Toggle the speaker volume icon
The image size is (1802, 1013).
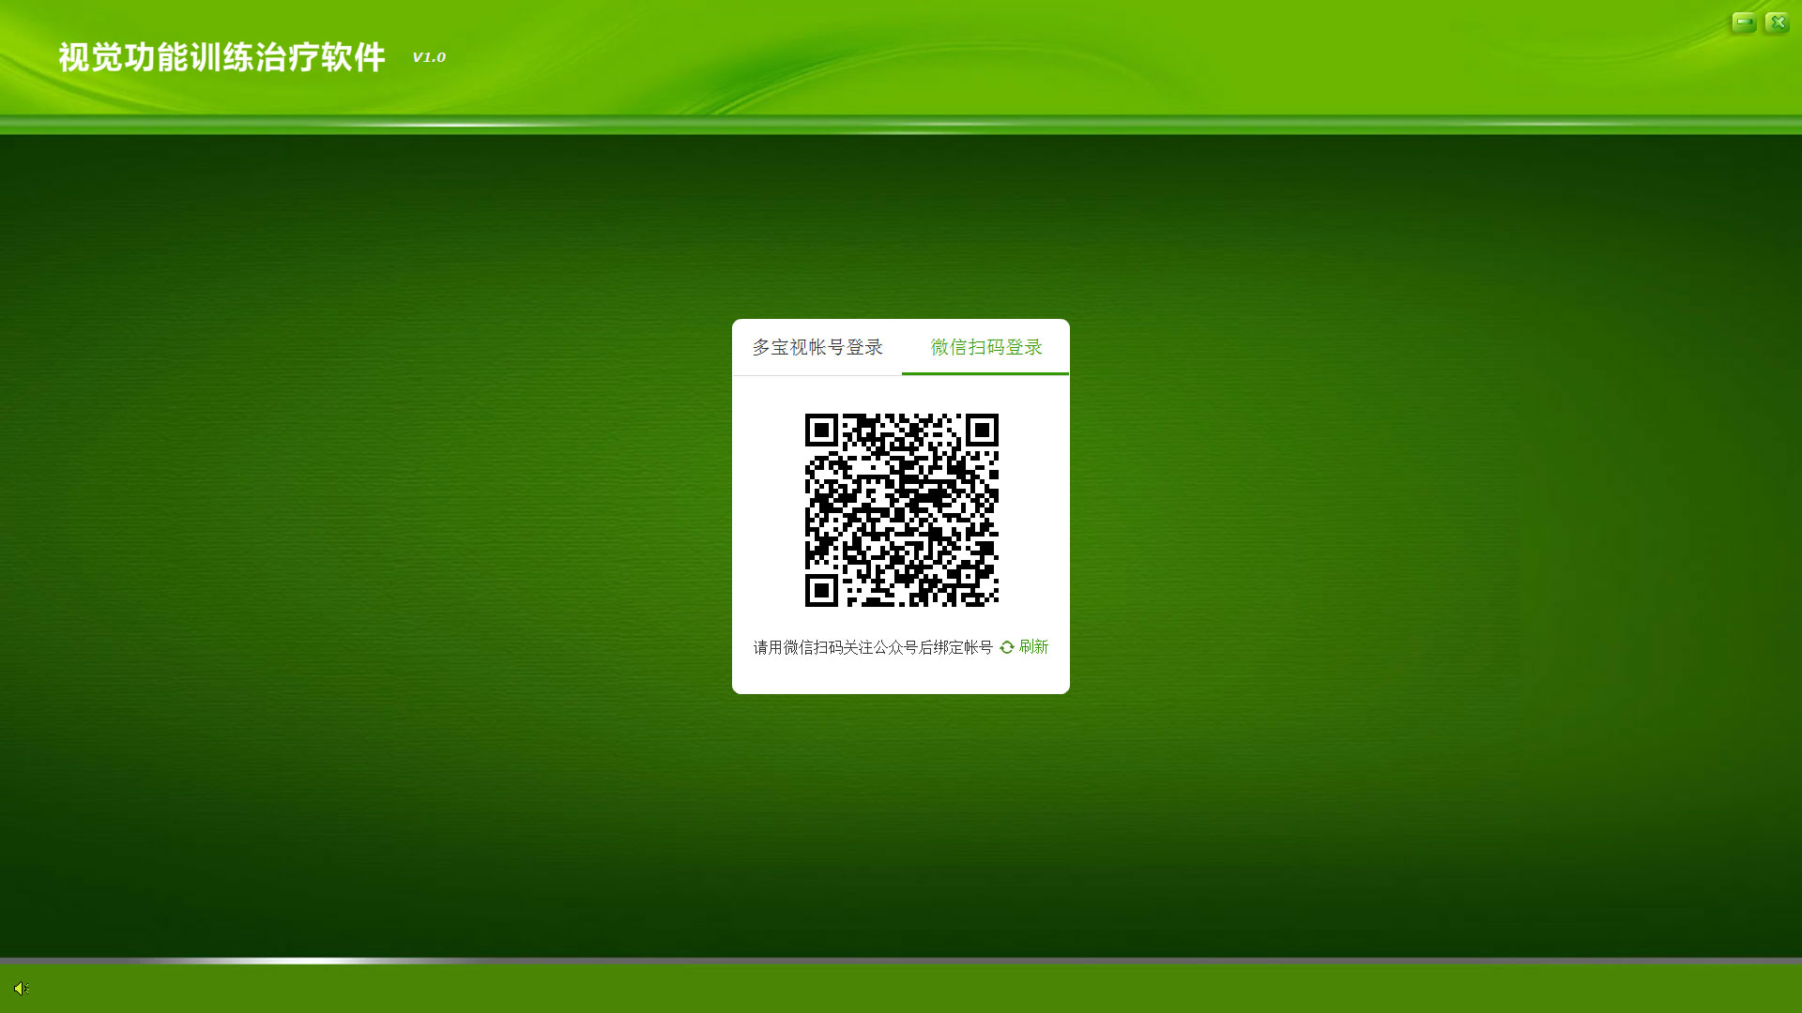(22, 988)
